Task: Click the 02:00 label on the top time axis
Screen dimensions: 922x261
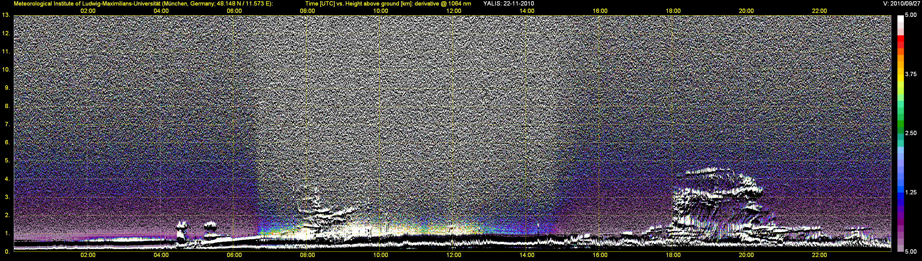Action: 88,11
